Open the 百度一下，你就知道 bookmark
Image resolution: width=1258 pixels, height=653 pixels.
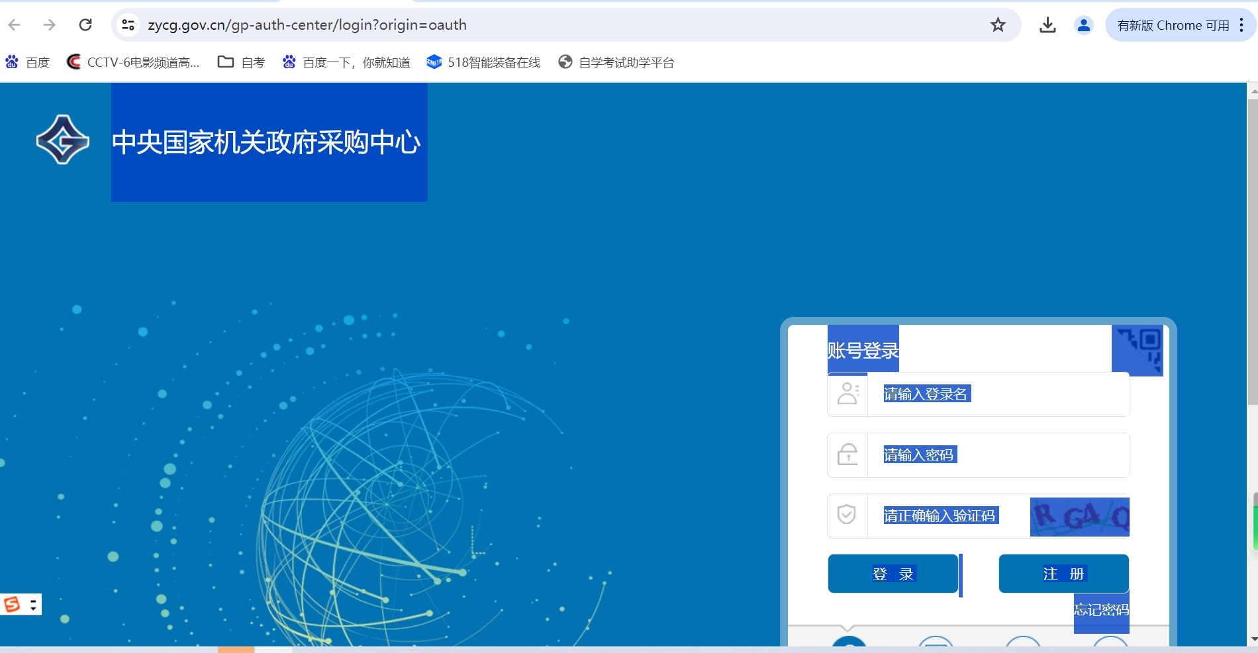coord(346,62)
